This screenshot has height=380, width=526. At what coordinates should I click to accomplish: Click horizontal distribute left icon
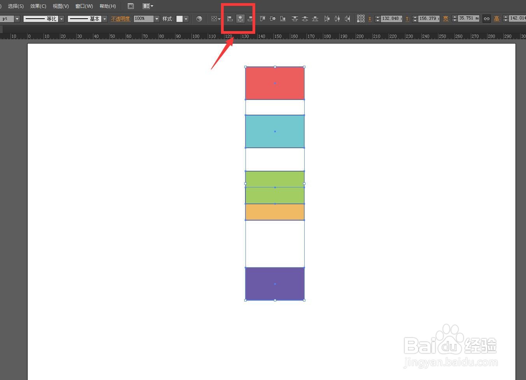click(x=327, y=19)
